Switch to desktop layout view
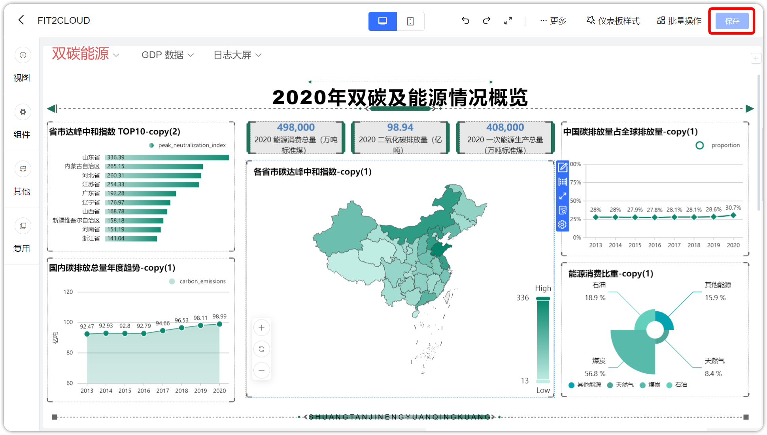The width and height of the screenshot is (767, 435). (382, 21)
